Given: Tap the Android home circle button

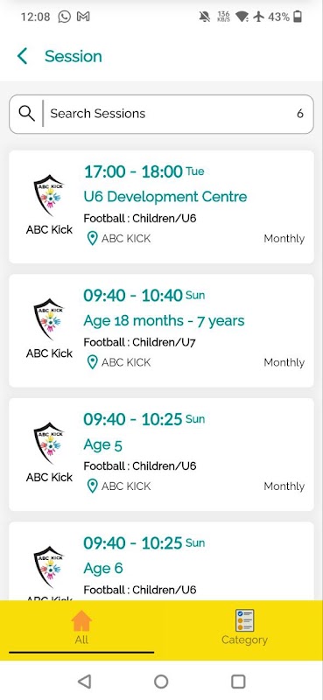Looking at the screenshot, I should pos(161,682).
